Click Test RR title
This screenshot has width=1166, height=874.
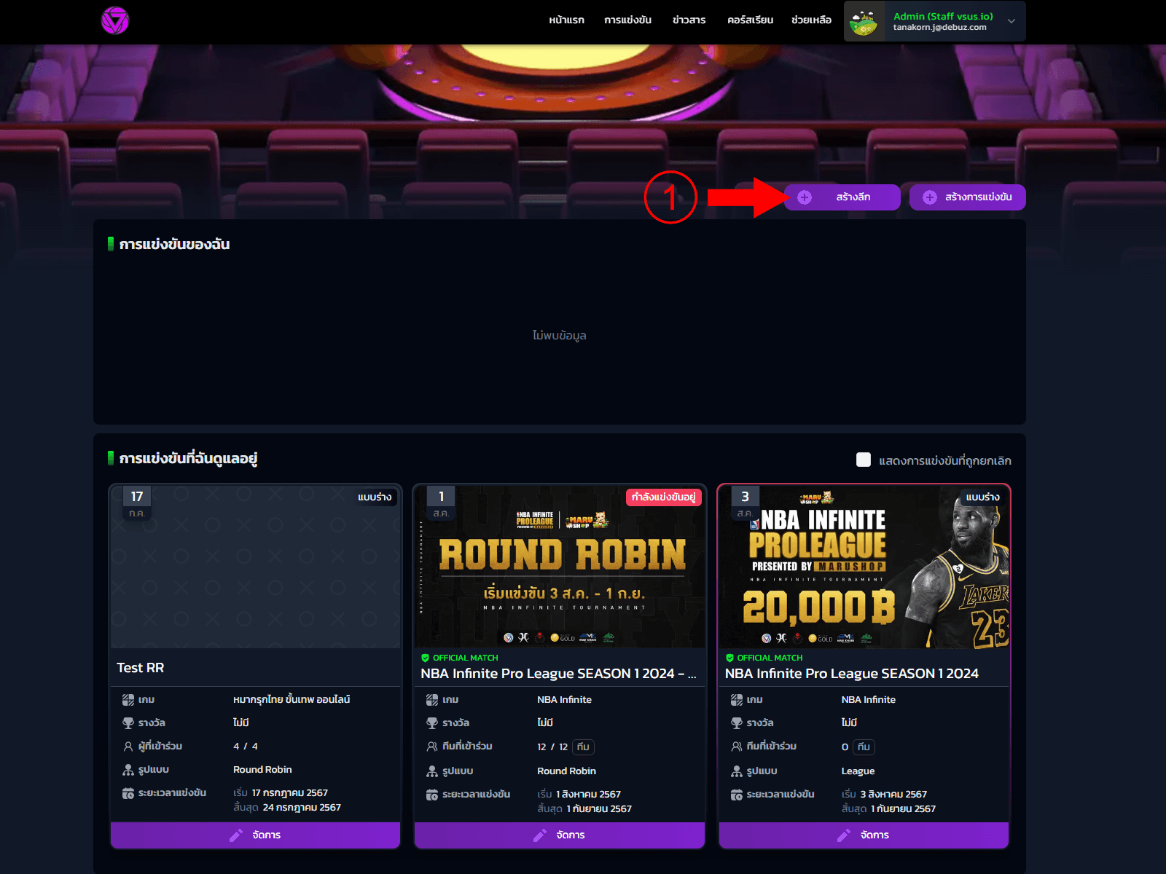click(141, 668)
